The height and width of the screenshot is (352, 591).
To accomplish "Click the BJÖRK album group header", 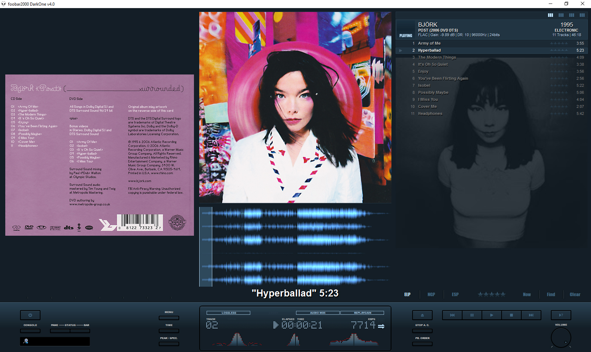I will coord(491,29).
